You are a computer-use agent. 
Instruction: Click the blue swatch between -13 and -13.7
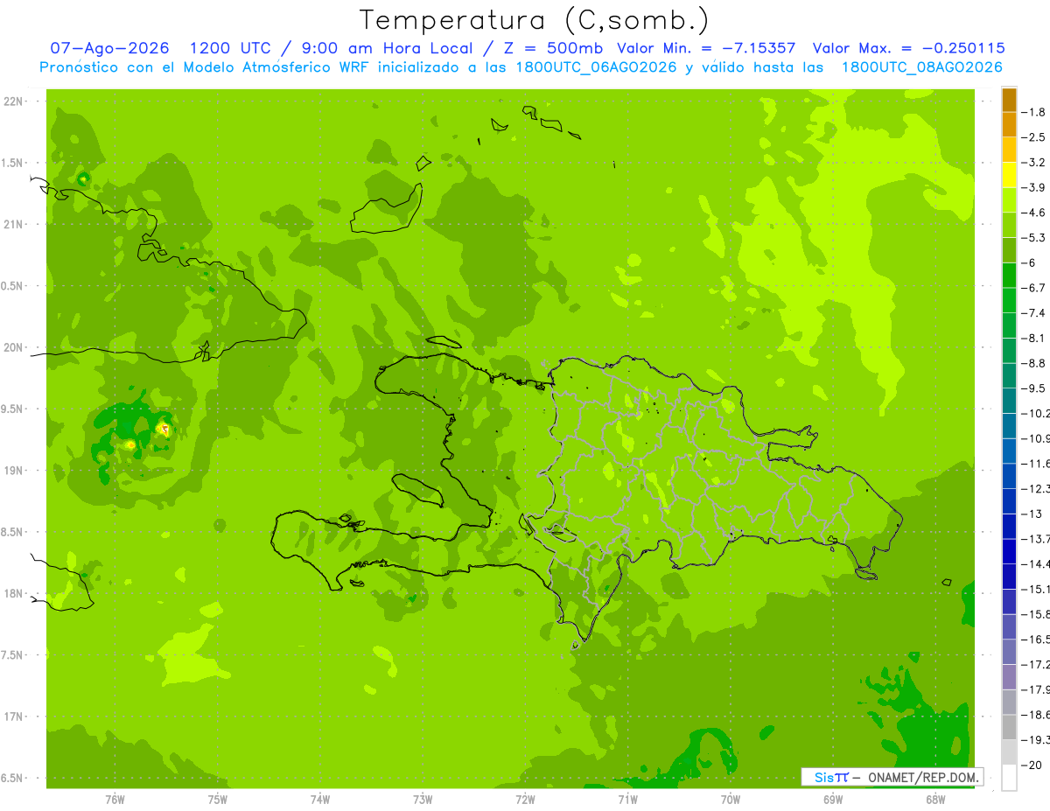(x=1009, y=526)
